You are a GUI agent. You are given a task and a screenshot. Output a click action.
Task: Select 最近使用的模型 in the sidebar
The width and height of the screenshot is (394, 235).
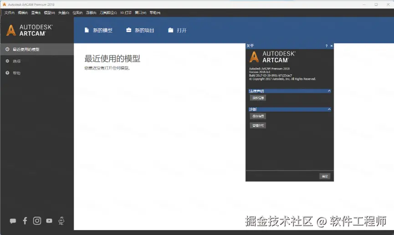(x=37, y=49)
